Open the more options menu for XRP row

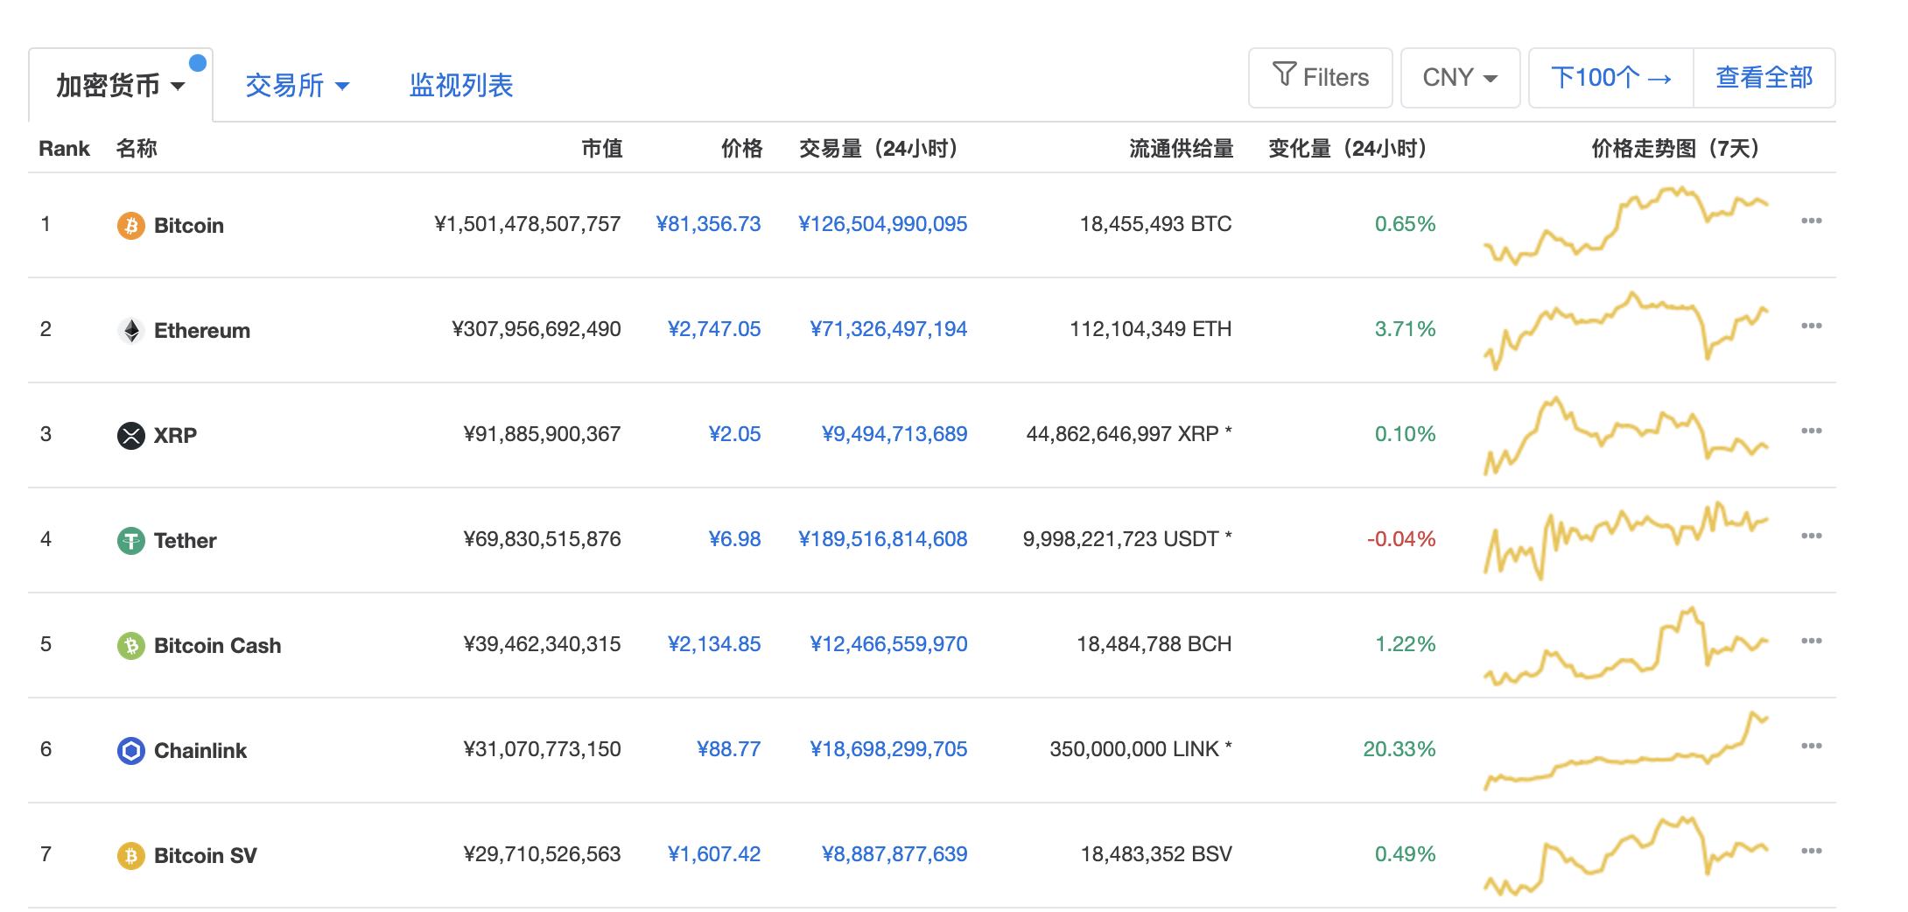tap(1811, 431)
